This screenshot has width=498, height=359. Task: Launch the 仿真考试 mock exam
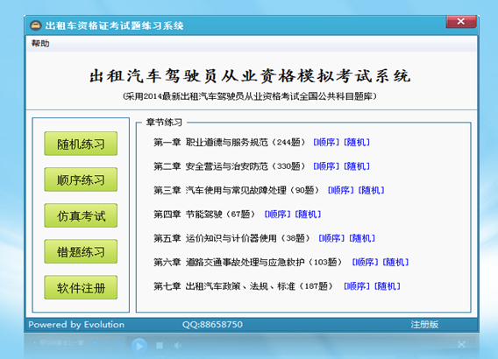(x=81, y=215)
